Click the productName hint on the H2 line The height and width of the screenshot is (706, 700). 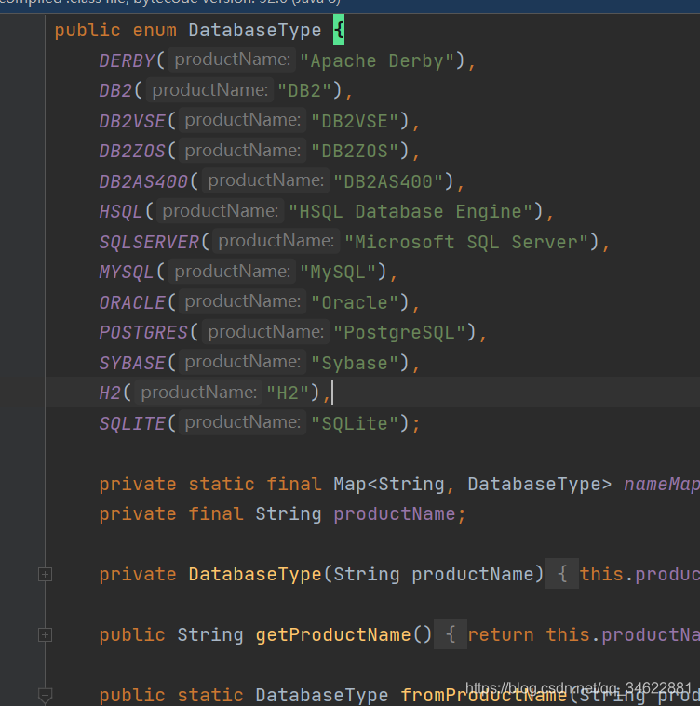tap(198, 393)
